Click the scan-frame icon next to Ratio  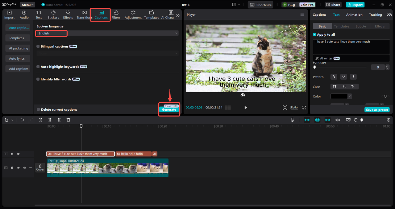(285, 108)
